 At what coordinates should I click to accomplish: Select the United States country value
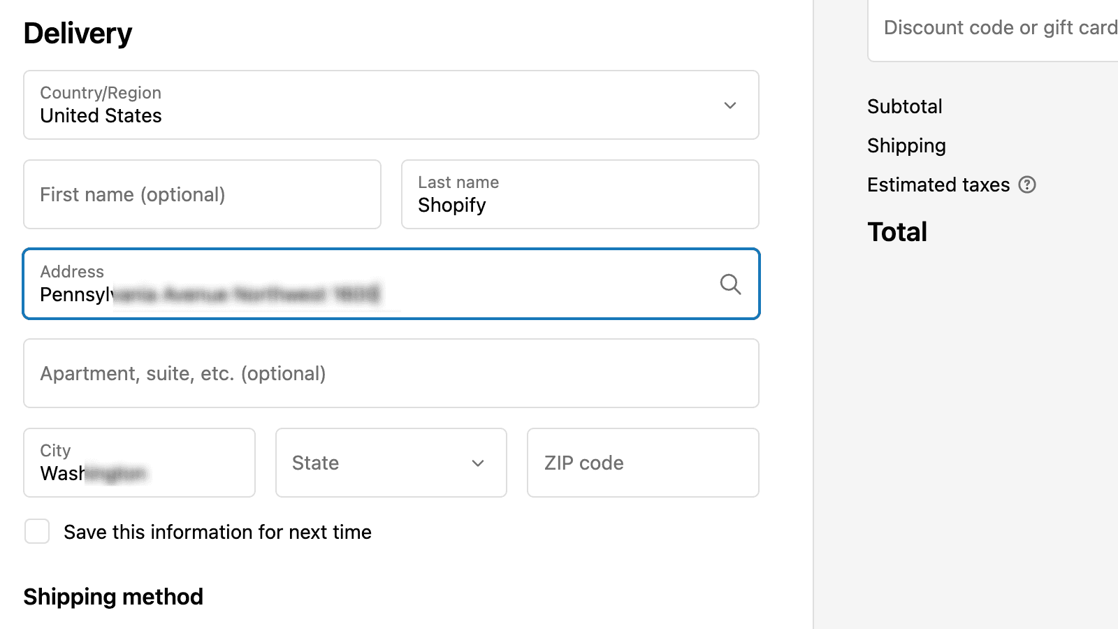point(101,116)
